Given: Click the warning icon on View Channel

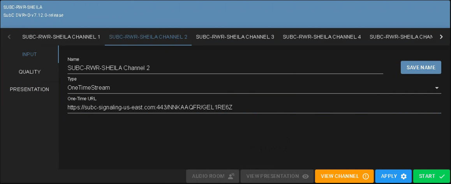Looking at the screenshot, I should (365, 176).
